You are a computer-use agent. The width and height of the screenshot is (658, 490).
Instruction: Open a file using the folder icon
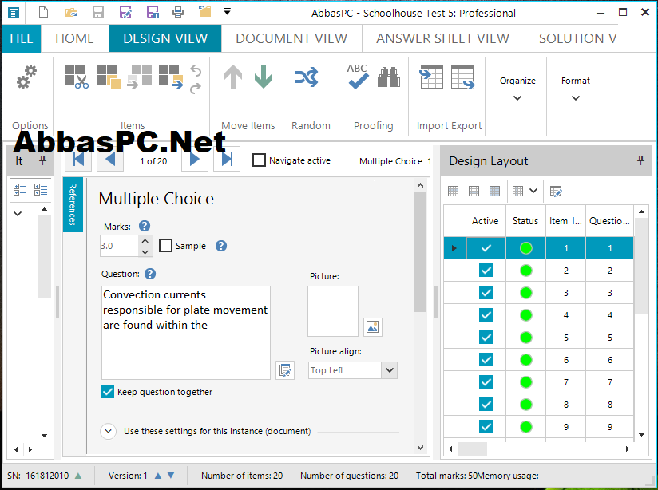[x=71, y=12]
